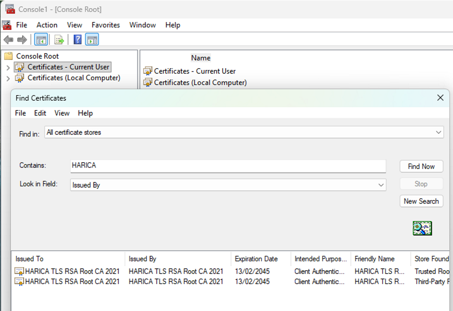Click the Console Root folder icon
Screen dimensions: 453x311
tap(9, 56)
